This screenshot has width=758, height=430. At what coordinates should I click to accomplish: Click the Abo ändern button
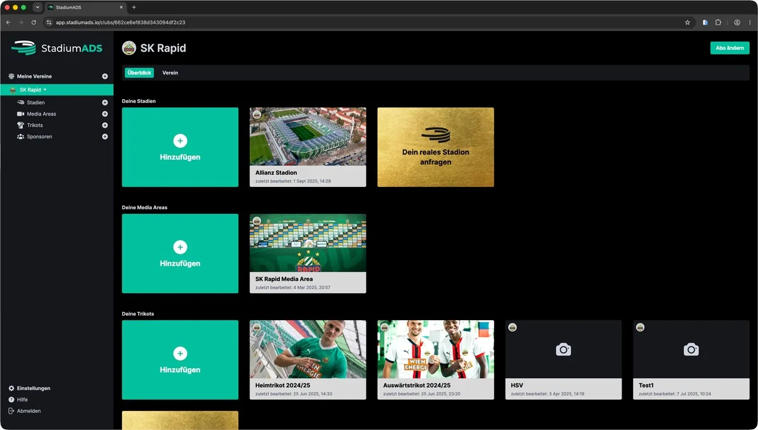[730, 48]
